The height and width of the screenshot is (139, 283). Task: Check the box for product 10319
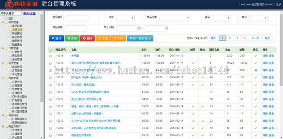click(x=50, y=56)
